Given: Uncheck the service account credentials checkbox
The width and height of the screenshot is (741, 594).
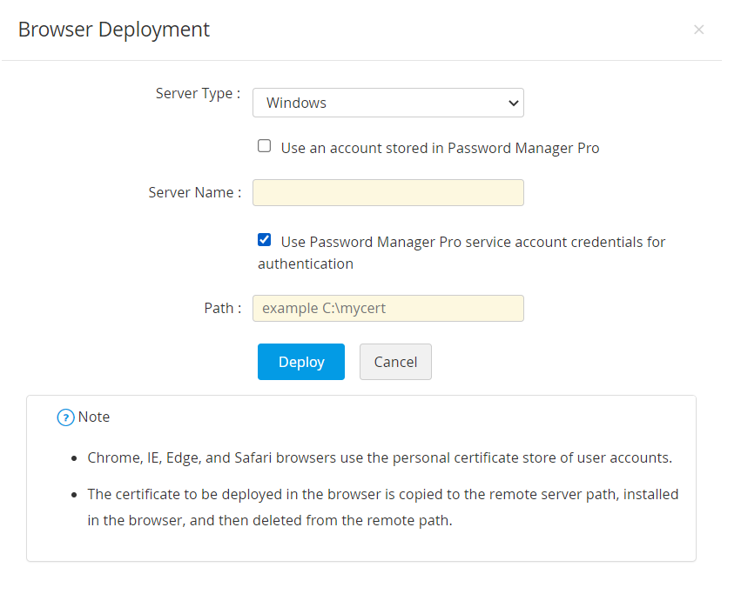Looking at the screenshot, I should click(x=265, y=240).
